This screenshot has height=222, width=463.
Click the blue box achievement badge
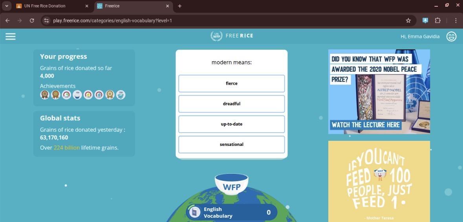click(x=121, y=95)
